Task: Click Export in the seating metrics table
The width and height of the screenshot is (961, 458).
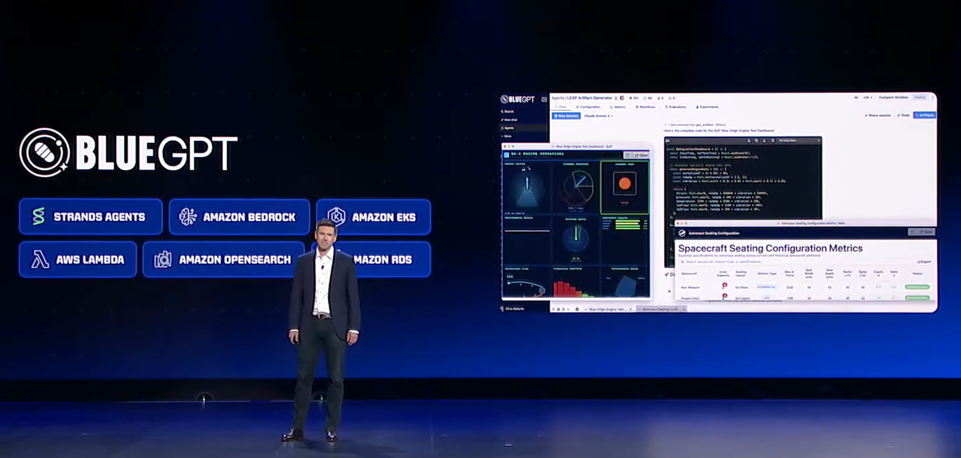Action: [924, 261]
